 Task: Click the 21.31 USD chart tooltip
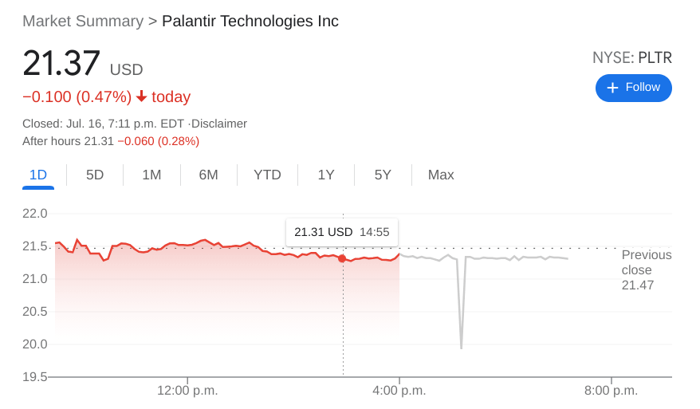click(x=341, y=232)
